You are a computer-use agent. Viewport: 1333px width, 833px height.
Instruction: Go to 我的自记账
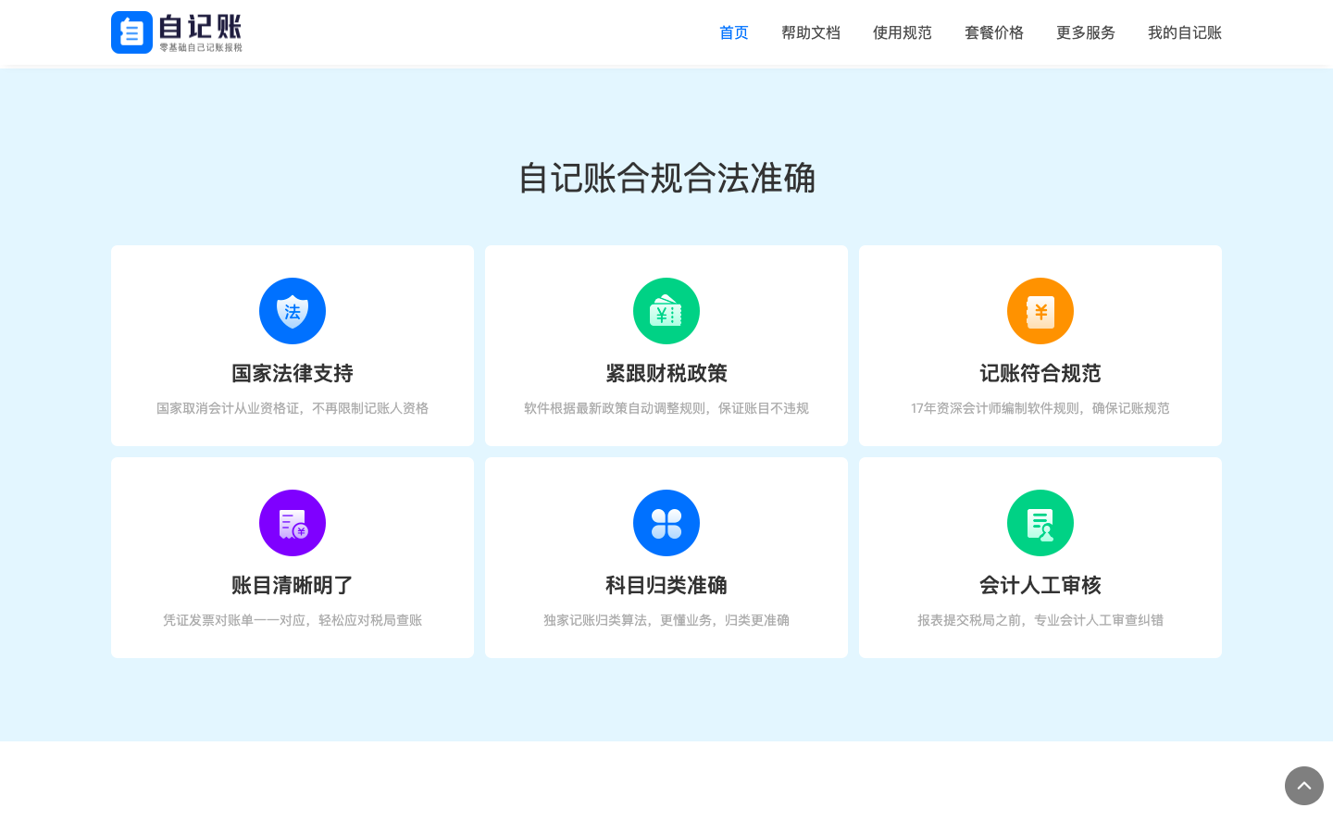click(x=1185, y=32)
